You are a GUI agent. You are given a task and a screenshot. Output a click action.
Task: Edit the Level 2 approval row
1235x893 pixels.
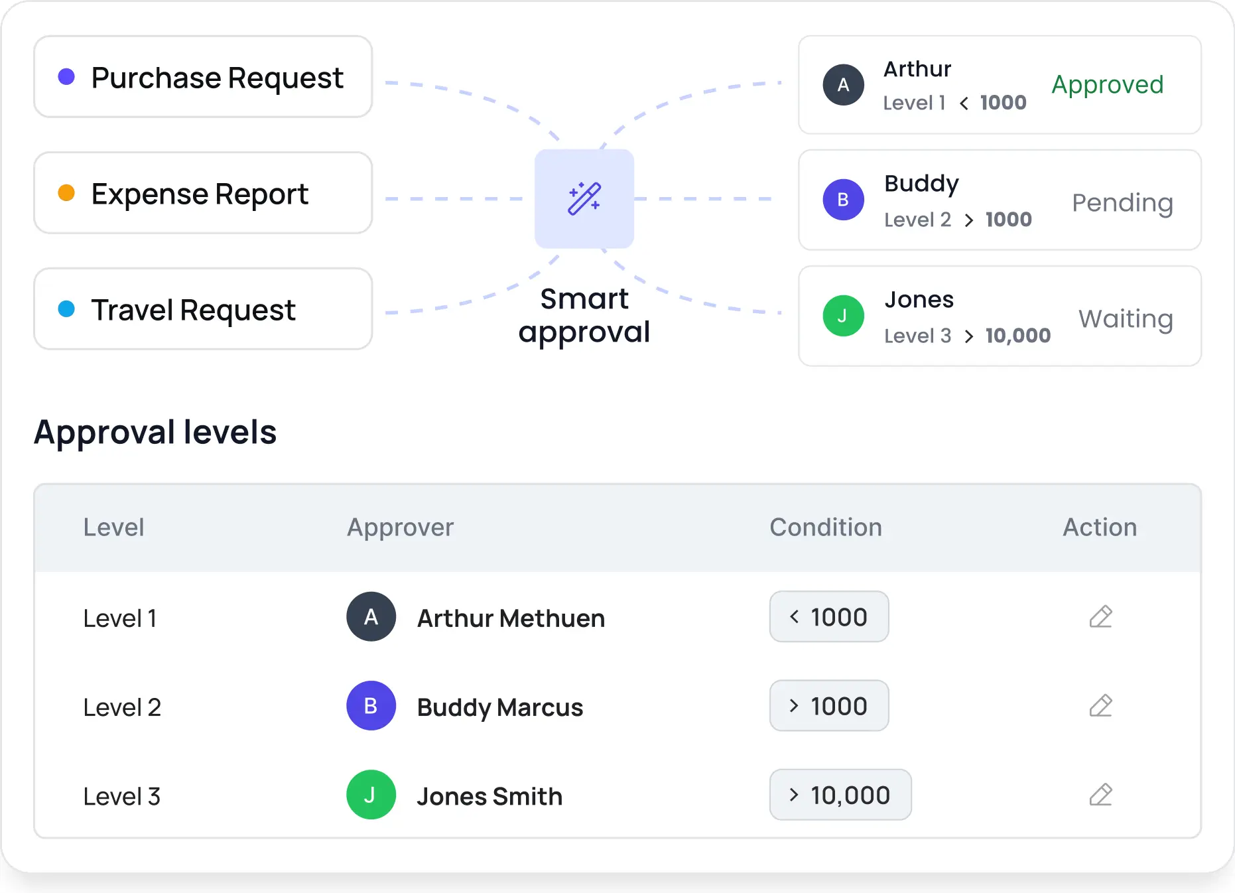(1100, 706)
